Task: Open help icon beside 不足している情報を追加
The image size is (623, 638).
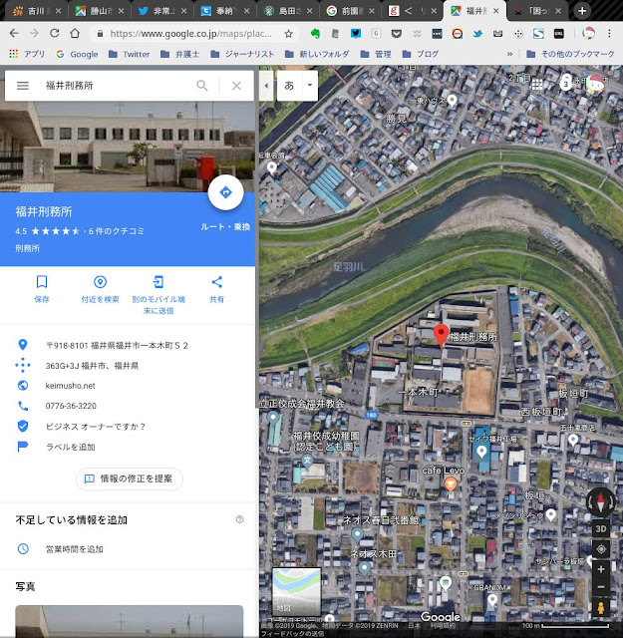Action: click(x=239, y=519)
